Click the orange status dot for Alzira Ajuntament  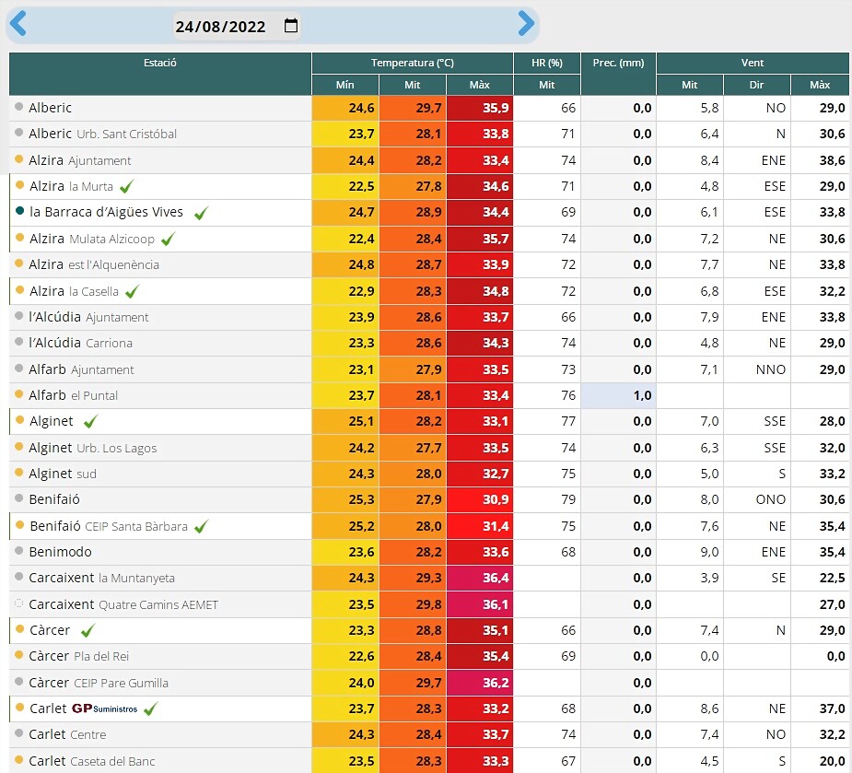coord(19,159)
